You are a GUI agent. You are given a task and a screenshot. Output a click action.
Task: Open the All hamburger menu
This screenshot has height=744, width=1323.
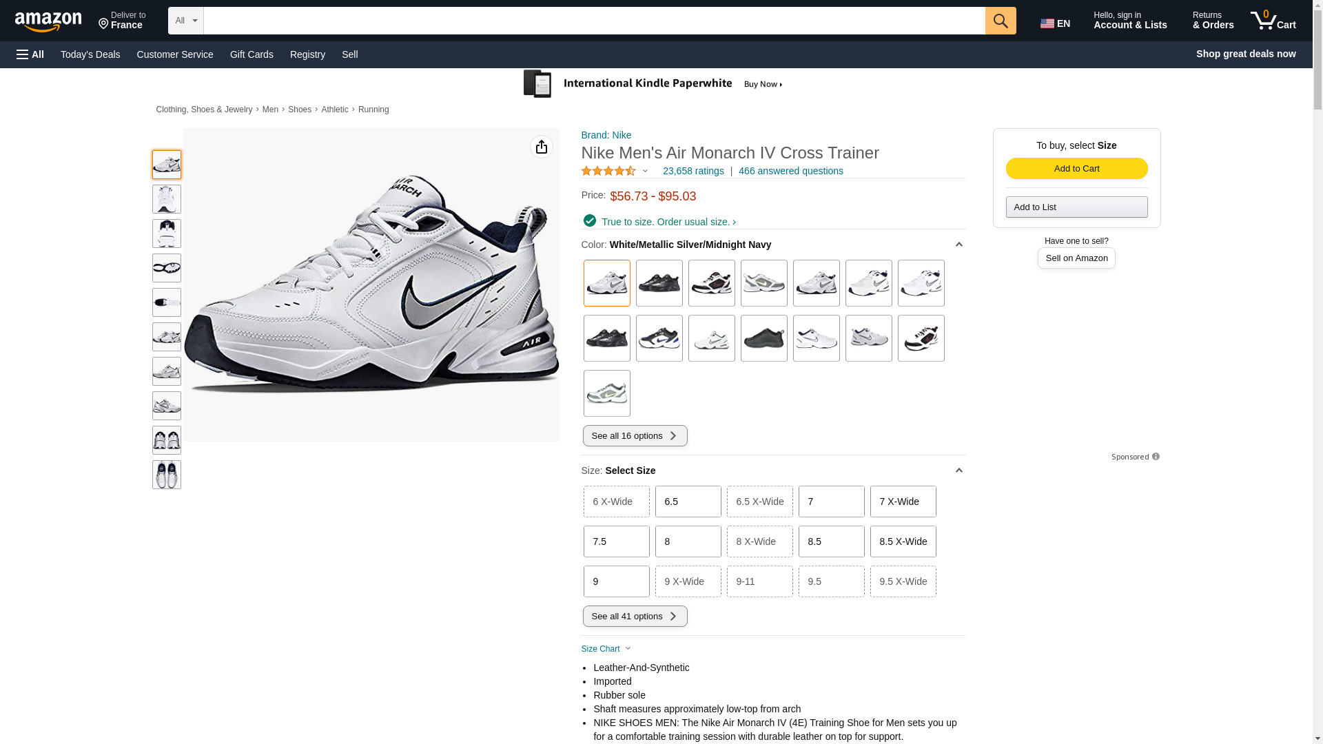click(x=30, y=54)
